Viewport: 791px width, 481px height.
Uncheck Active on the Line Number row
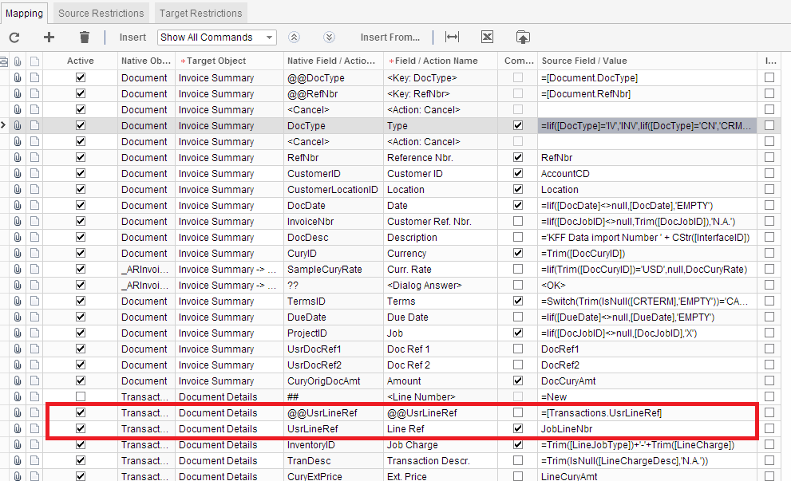coord(80,396)
